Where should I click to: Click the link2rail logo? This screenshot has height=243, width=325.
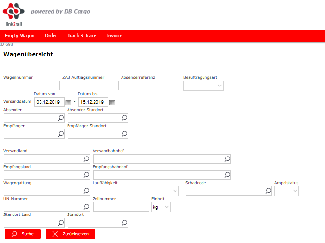pyautogui.click(x=14, y=14)
